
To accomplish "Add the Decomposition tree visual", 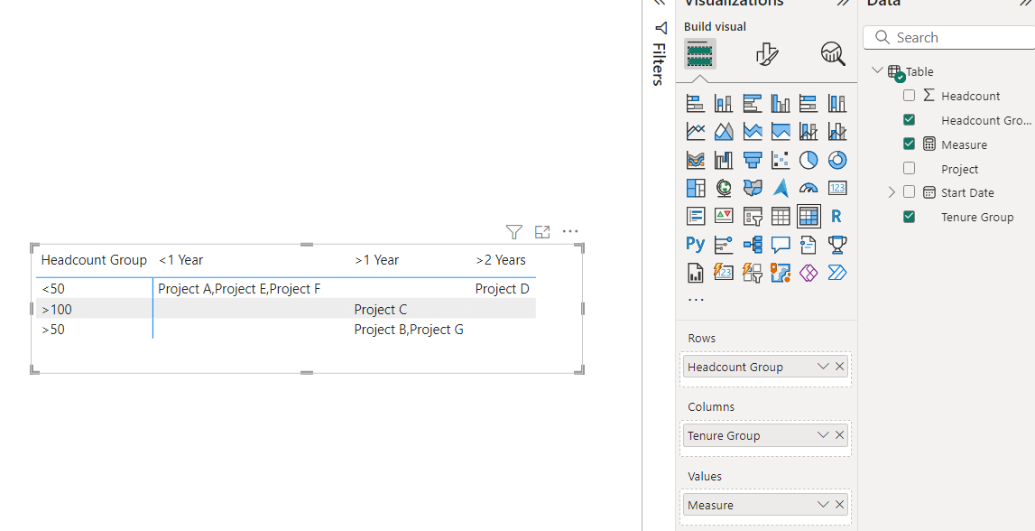I will click(x=753, y=245).
